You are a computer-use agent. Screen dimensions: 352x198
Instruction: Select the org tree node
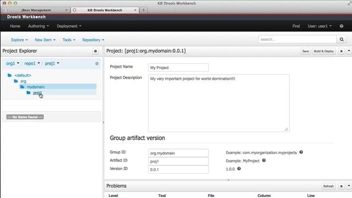23,81
